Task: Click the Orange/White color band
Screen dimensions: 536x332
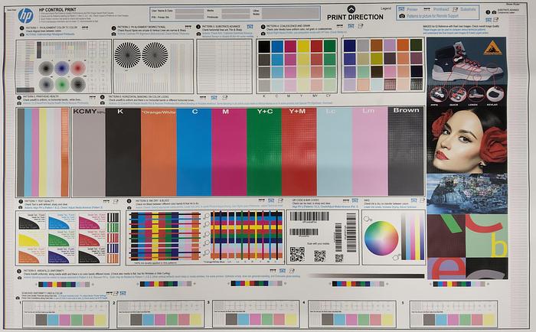Action: (x=159, y=151)
